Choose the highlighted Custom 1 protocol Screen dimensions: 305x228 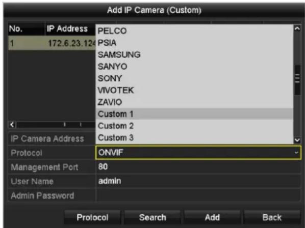point(194,114)
